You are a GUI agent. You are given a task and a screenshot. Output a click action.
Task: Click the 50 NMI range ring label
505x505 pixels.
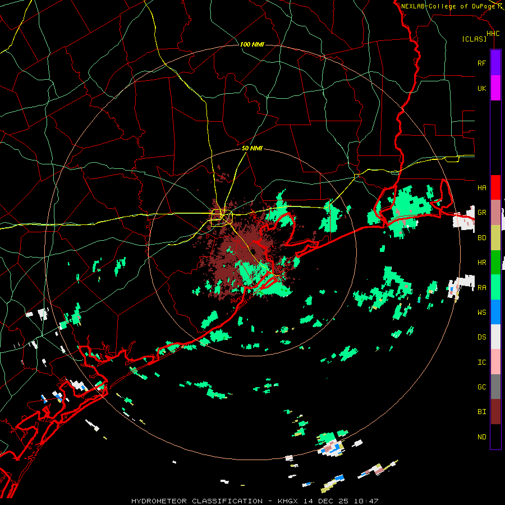(x=252, y=149)
